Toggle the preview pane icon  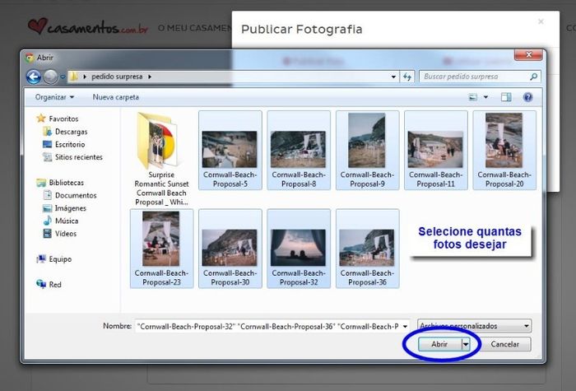click(x=506, y=97)
